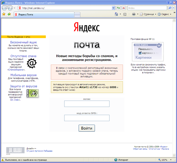The image size is (177, 163).
Task: Click the Internet Explorer title bar icon
Action: click(x=3, y=3)
